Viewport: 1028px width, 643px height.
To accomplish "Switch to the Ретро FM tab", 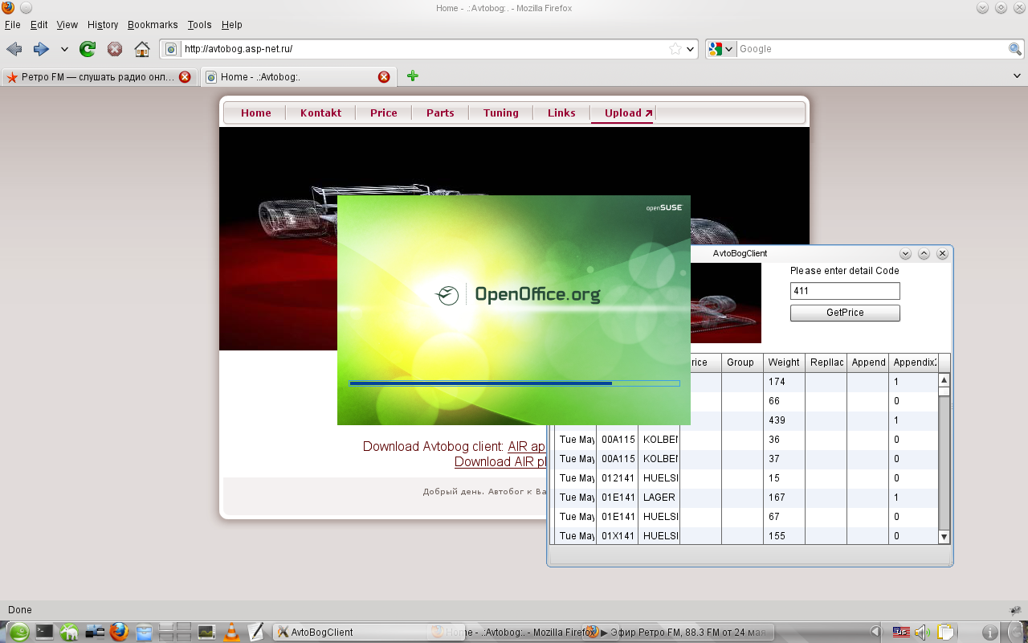I will (99, 77).
